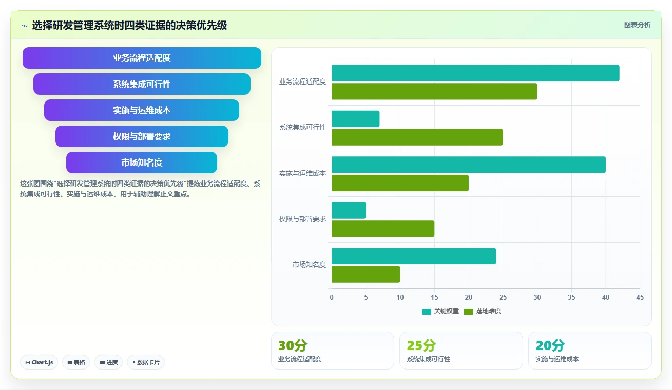Click the 进度 tag chip
672x390 pixels.
tap(108, 362)
